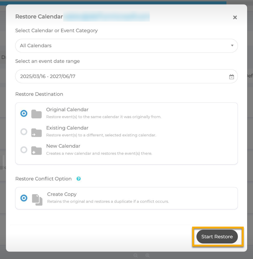The image size is (253, 259).
Task: Click the zoom out magnifier icon
Action: coord(136,255)
